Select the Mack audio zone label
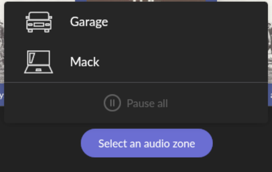This screenshot has width=272, height=172. point(84,62)
